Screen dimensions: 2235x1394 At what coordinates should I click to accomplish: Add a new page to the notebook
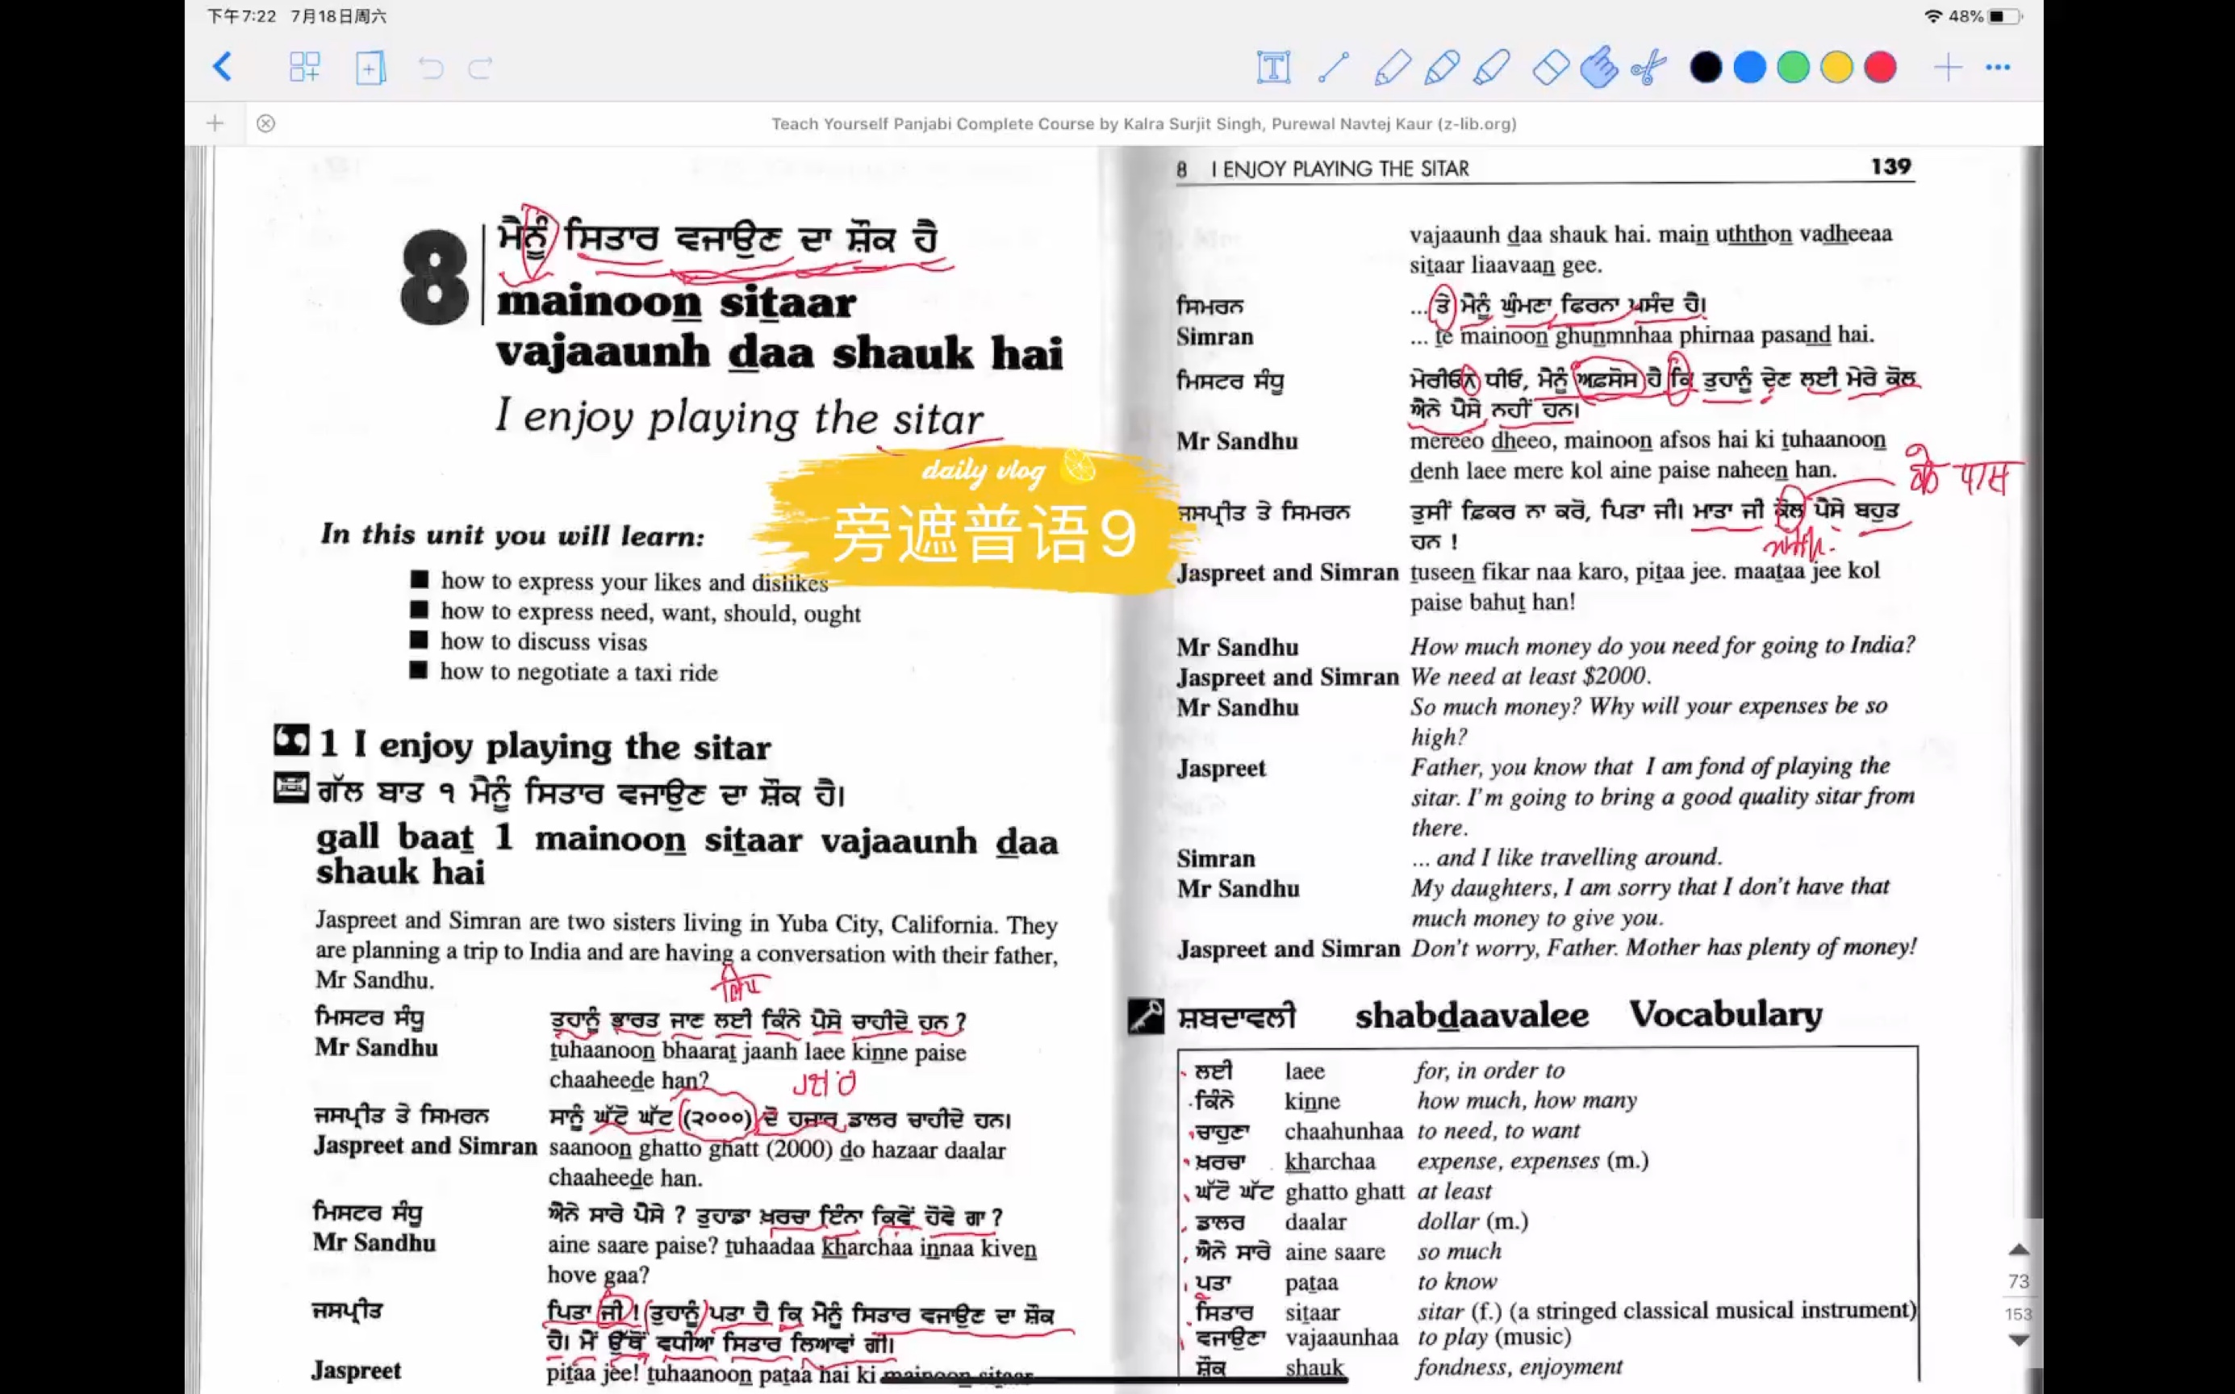pyautogui.click(x=370, y=67)
